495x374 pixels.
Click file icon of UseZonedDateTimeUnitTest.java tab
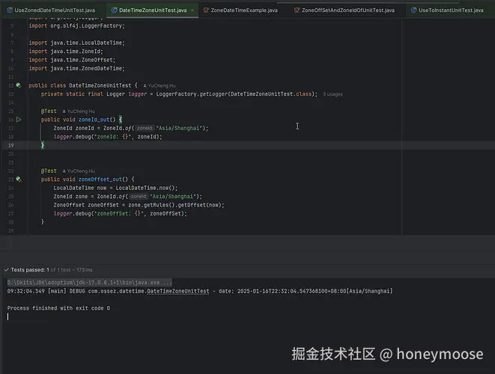point(10,10)
